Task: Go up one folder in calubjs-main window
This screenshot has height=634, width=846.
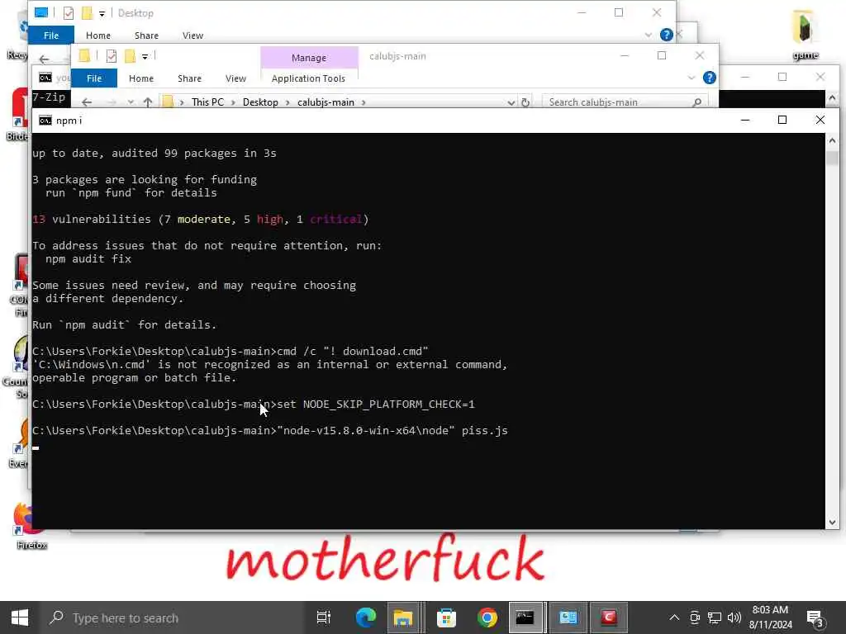Action: (x=148, y=102)
